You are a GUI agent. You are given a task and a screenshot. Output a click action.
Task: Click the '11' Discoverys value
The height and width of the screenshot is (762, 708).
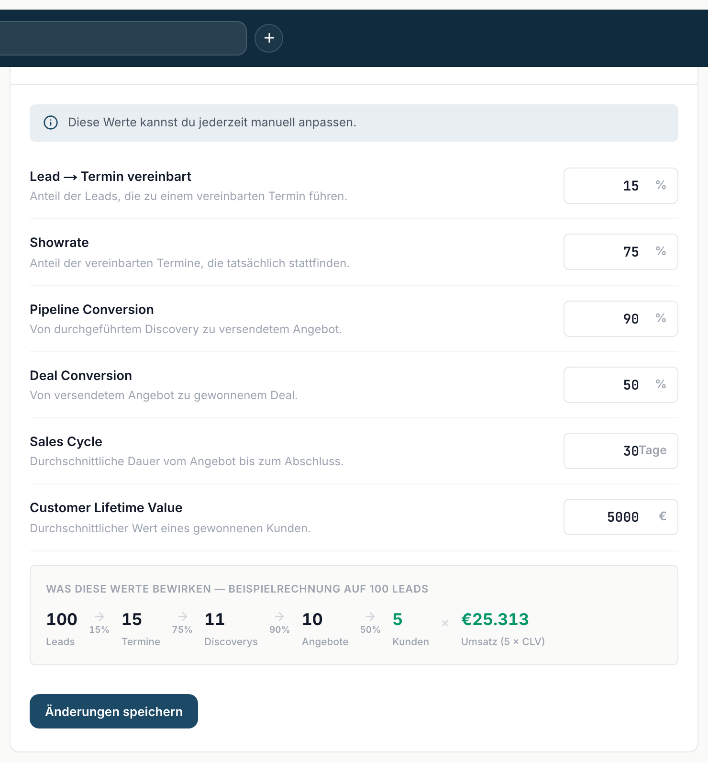tap(215, 619)
